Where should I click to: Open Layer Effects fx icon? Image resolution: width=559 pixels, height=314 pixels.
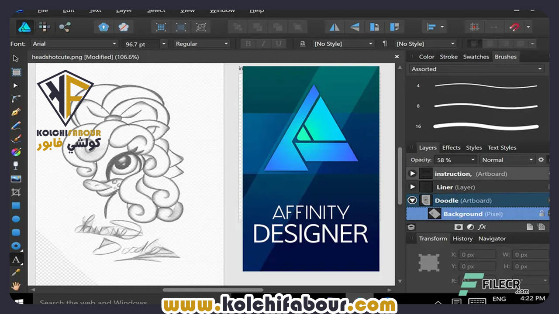pyautogui.click(x=482, y=227)
